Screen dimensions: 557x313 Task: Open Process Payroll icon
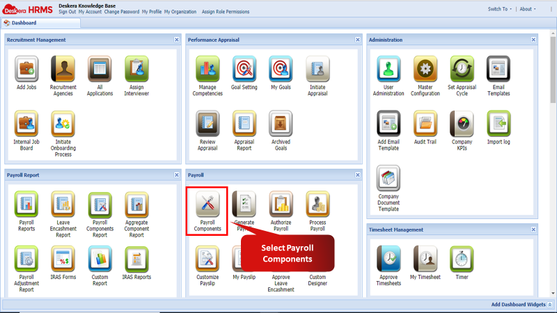(317, 204)
